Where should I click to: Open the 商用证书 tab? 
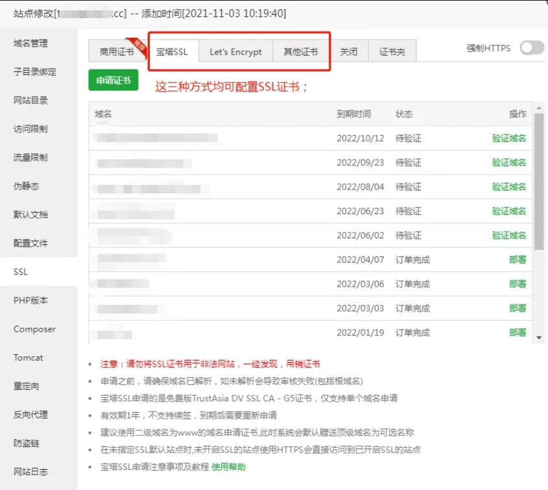[117, 52]
